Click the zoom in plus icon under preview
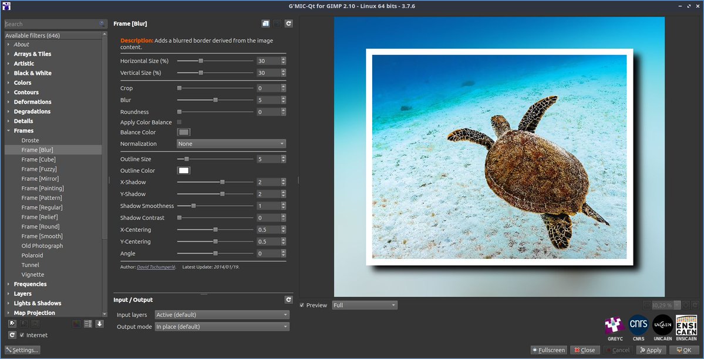The width and height of the screenshot is (704, 359). (x=686, y=305)
